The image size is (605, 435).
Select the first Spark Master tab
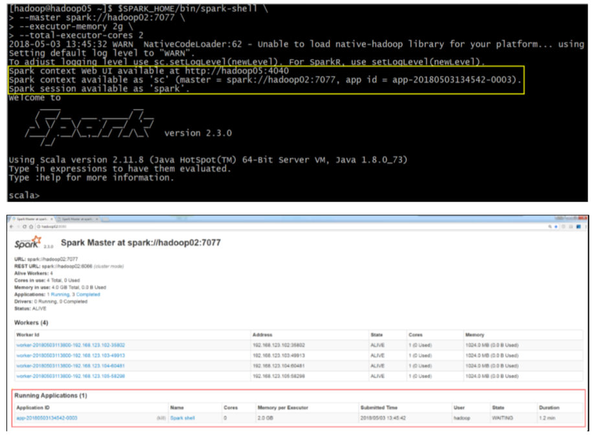32,219
